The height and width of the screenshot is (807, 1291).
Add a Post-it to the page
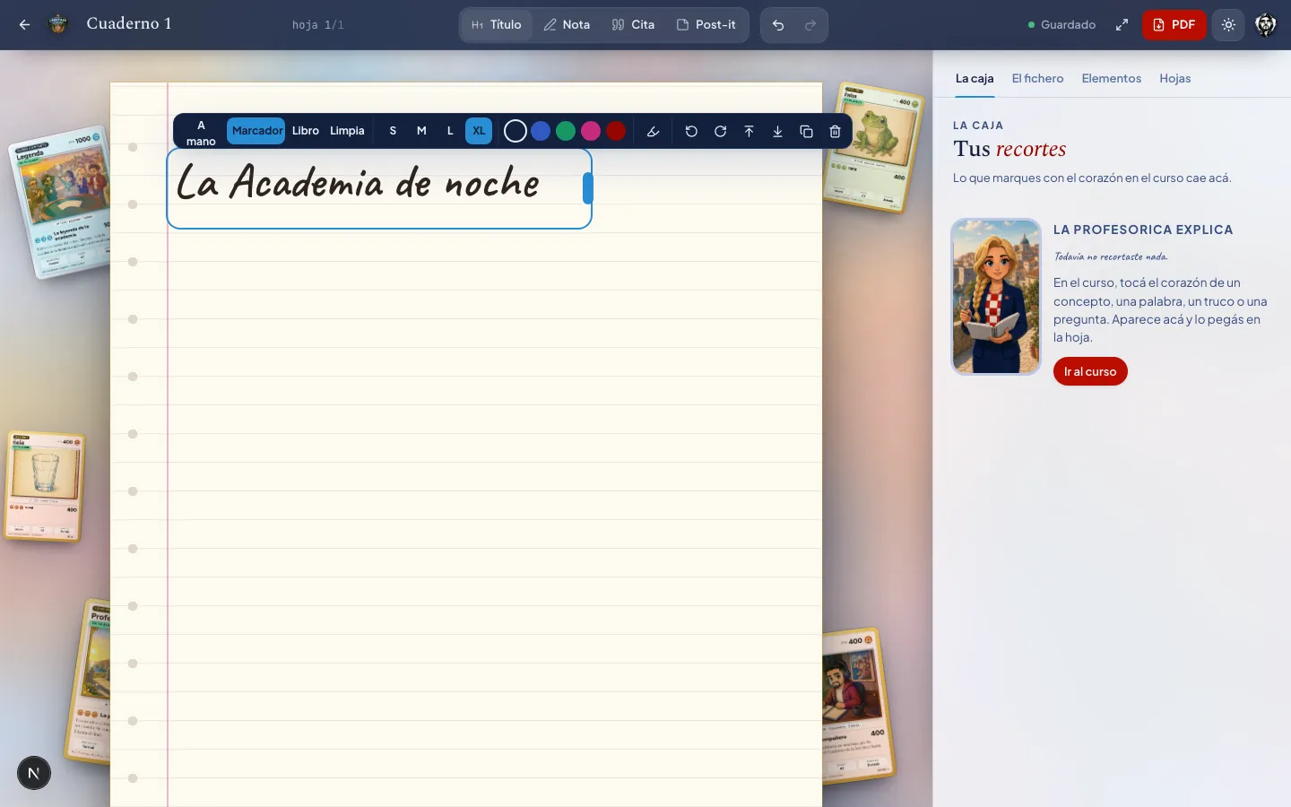click(706, 25)
